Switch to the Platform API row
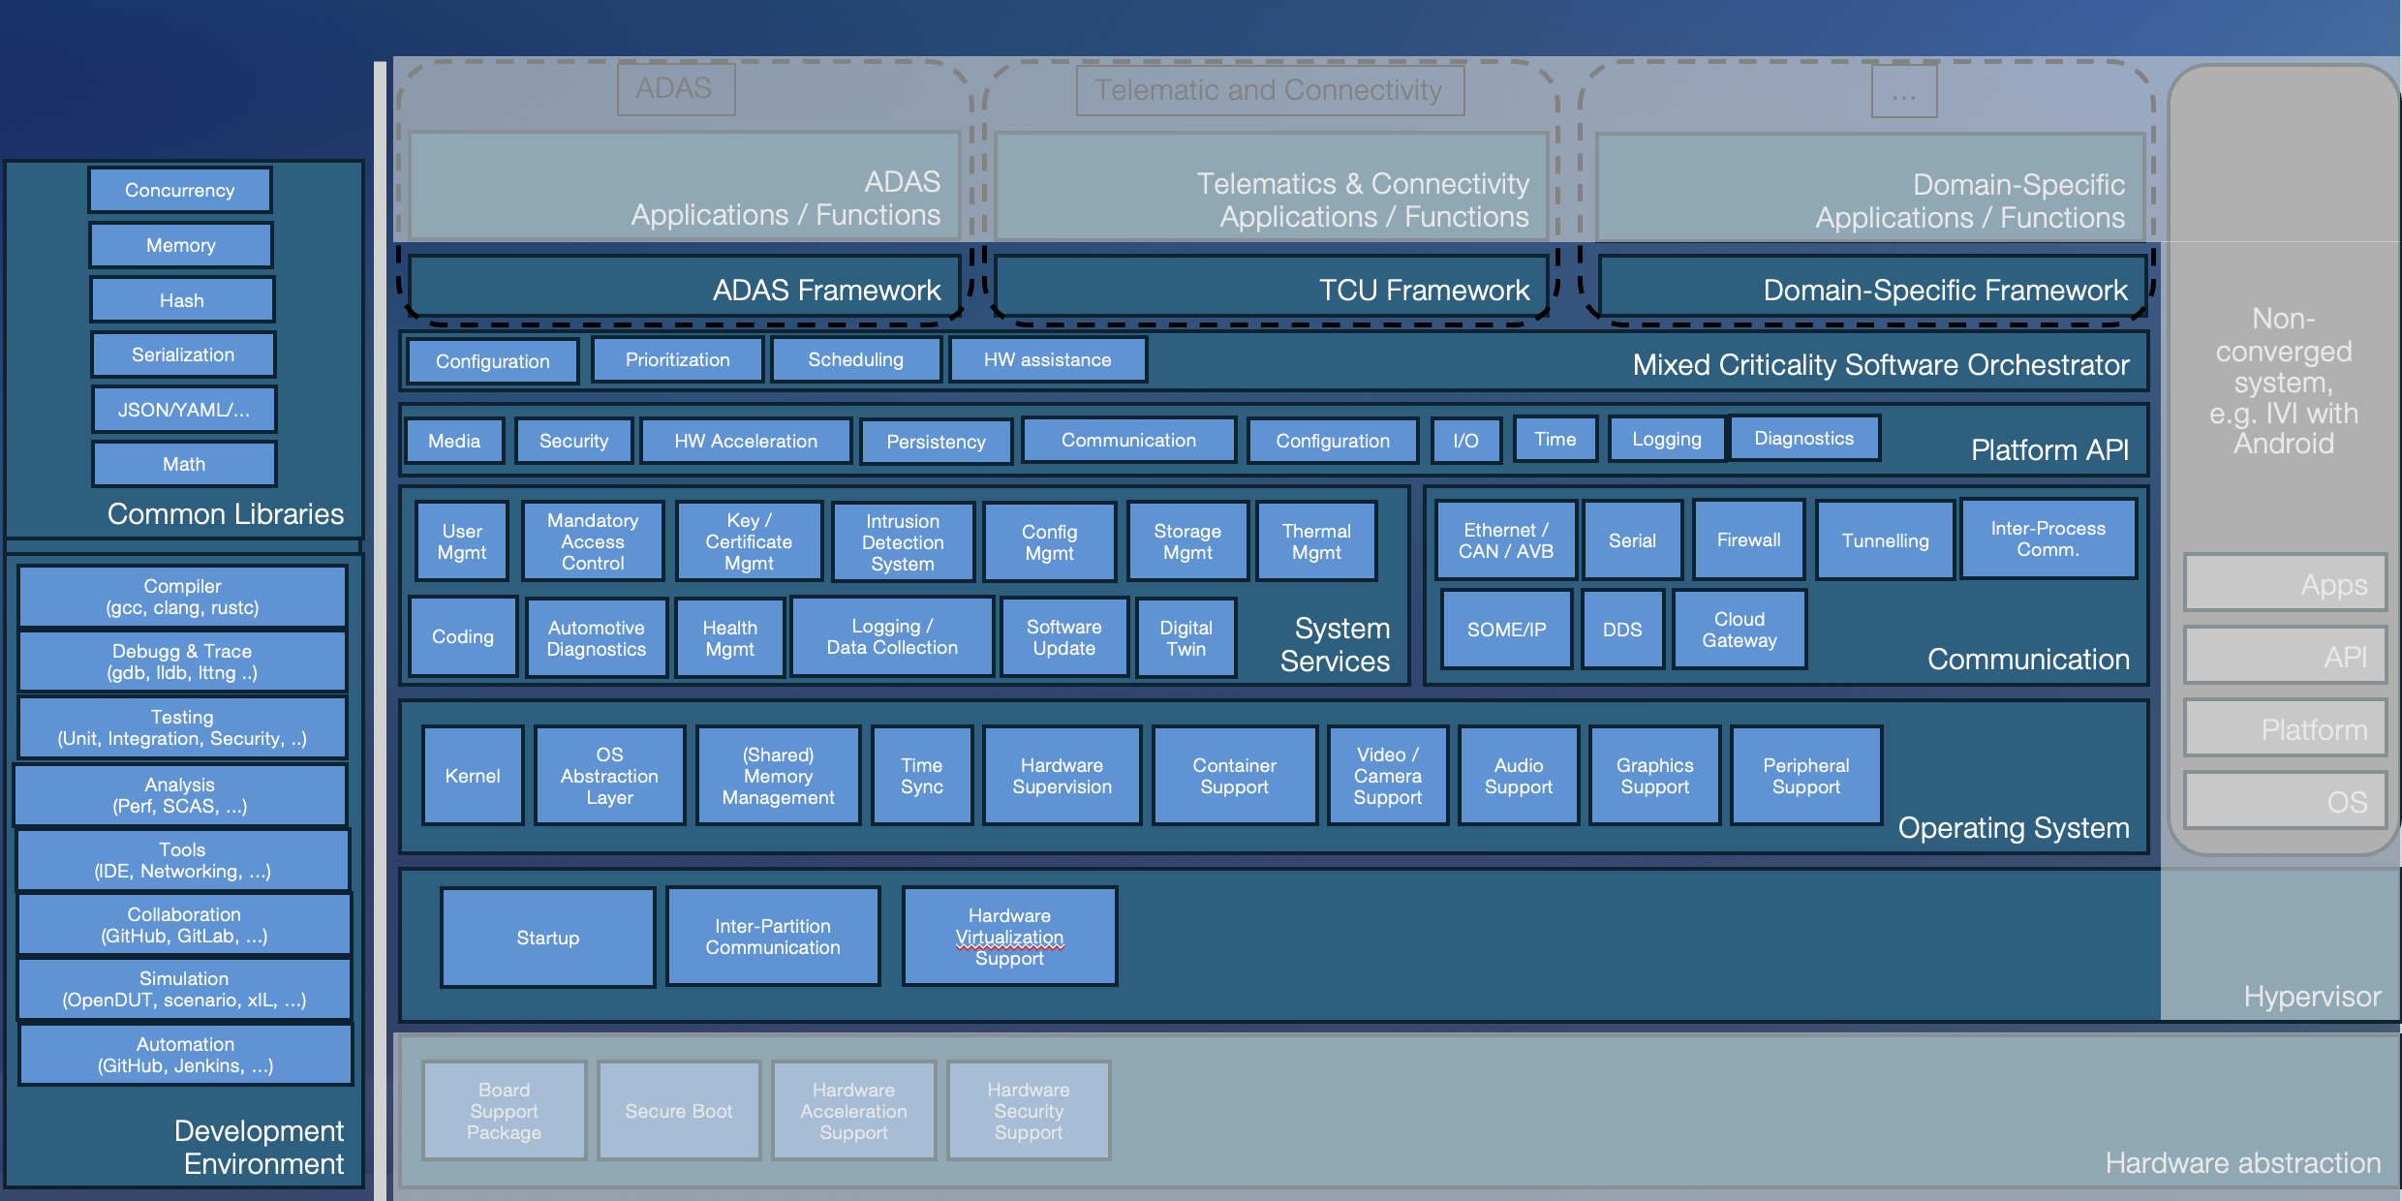This screenshot has height=1201, width=2402. coord(2048,449)
